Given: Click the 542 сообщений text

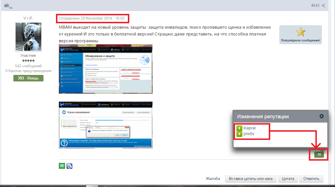Looking at the screenshot, I should 28,66.
